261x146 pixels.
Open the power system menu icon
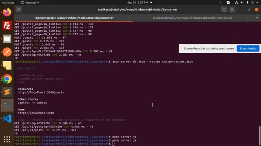click(253, 2)
